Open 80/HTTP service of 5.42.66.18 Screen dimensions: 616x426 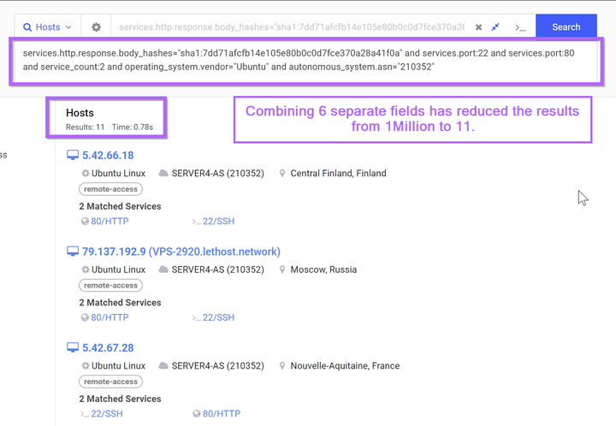110,221
